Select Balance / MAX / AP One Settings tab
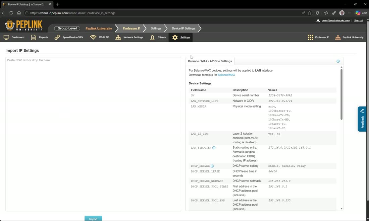 210,61
